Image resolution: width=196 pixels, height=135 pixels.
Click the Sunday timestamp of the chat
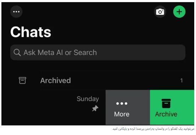88,99
